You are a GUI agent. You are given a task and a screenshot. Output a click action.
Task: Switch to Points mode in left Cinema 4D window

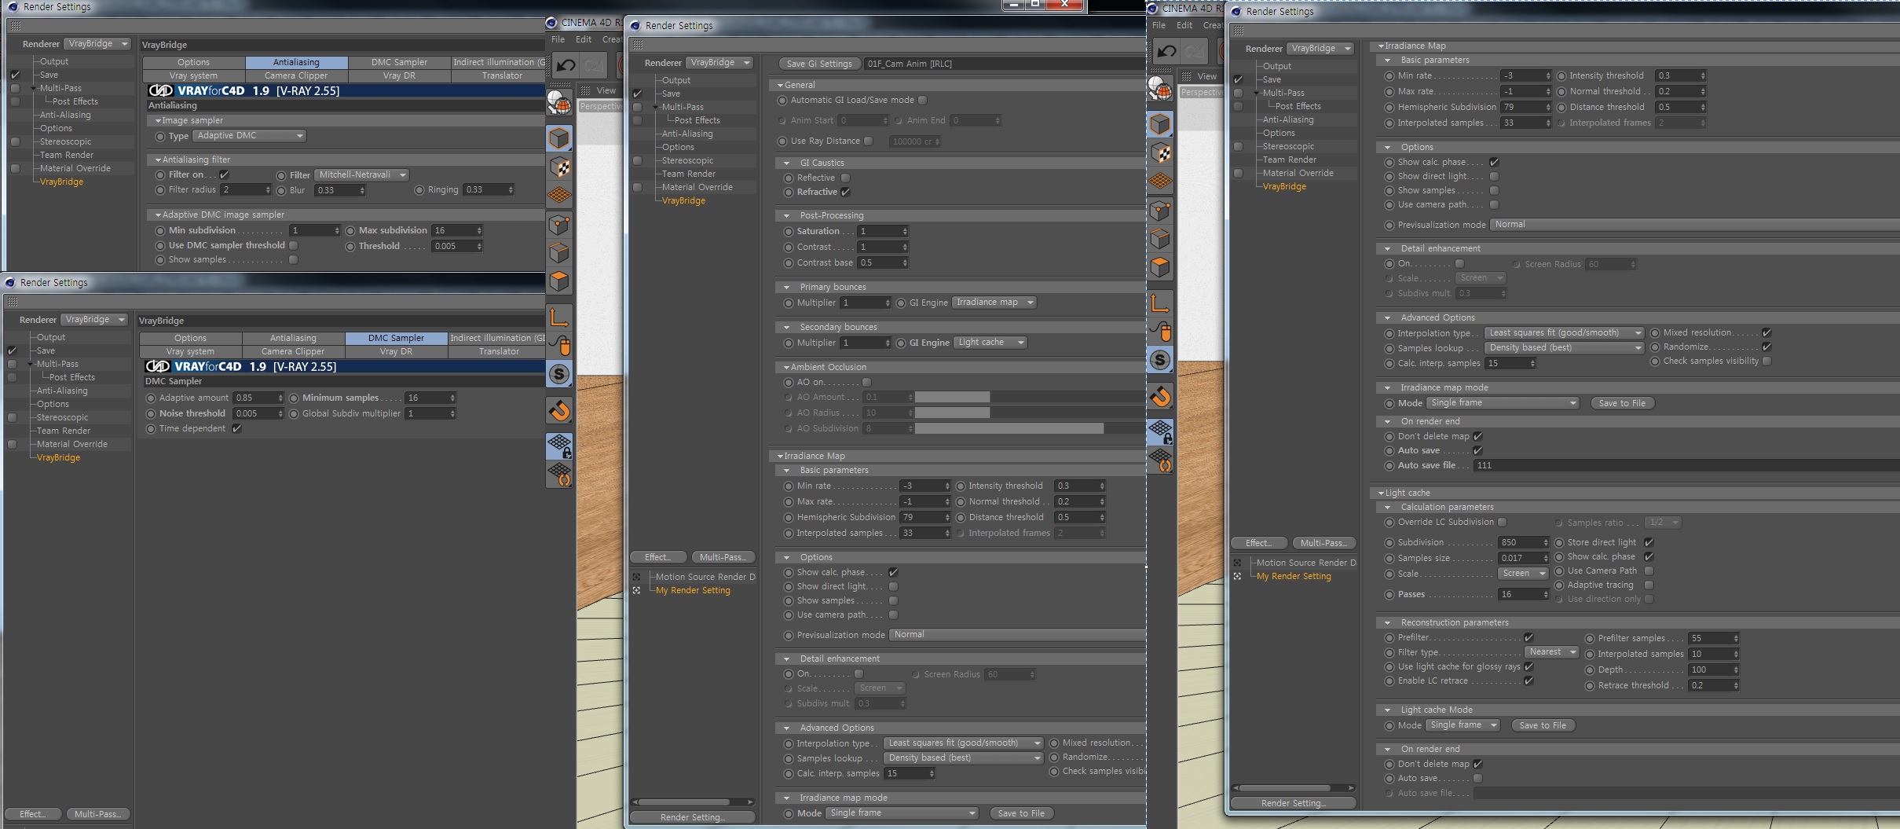click(559, 225)
